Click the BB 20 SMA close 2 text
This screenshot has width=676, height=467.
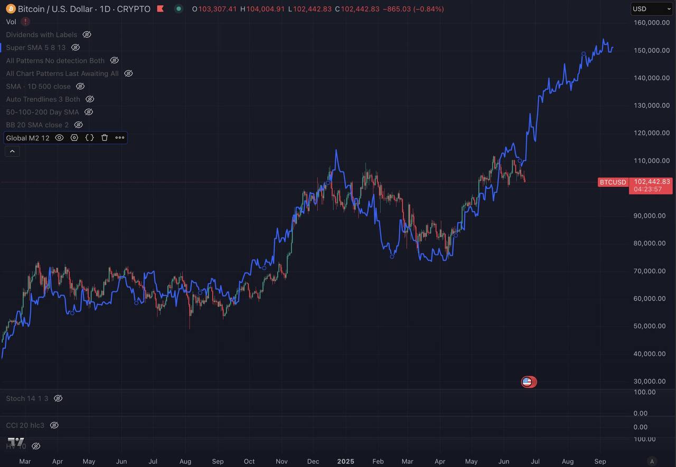pos(37,125)
